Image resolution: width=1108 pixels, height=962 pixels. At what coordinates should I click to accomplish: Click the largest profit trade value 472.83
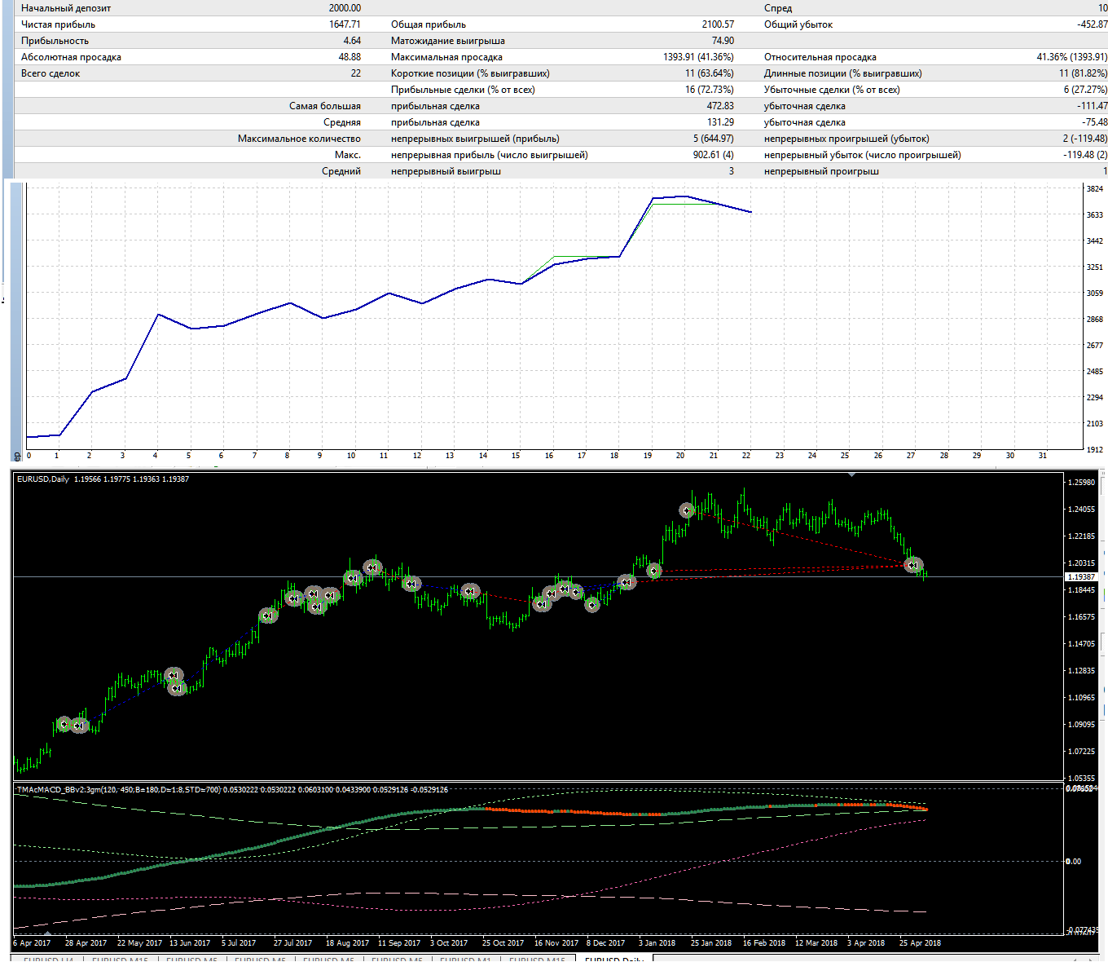point(720,106)
